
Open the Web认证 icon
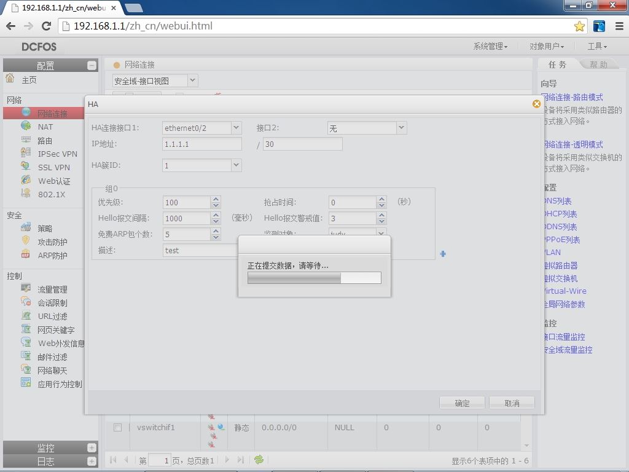(26, 180)
